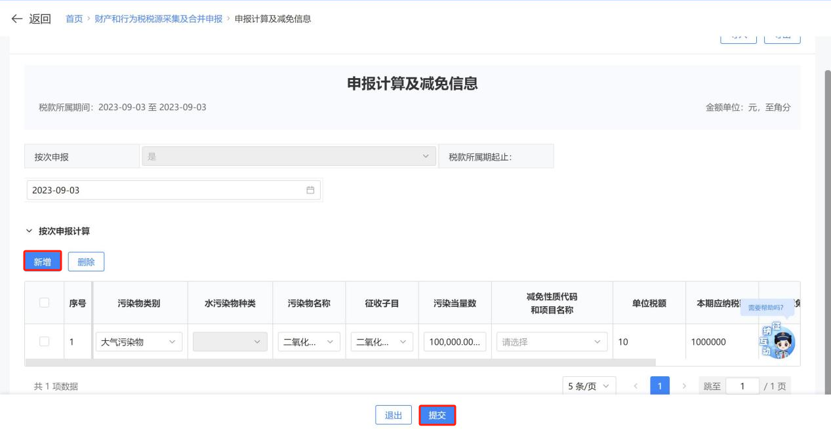Check the checkbox for row 1
Image resolution: width=831 pixels, height=432 pixels.
(44, 342)
